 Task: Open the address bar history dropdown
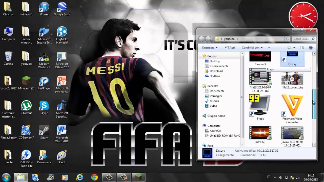[x=282, y=39]
